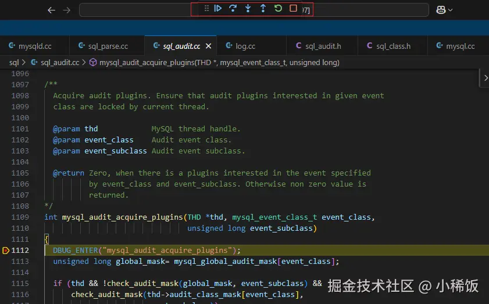Click the Step Out debug icon
Image resolution: width=489 pixels, height=304 pixels.
coord(263,9)
